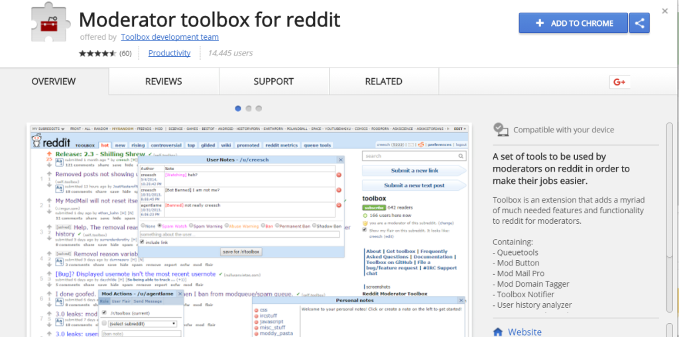The width and height of the screenshot is (679, 337).
Task: Toggle the /r/toolbox (current) checkbox
Action: click(x=104, y=313)
